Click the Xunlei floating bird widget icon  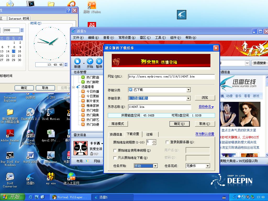coord(182,15)
